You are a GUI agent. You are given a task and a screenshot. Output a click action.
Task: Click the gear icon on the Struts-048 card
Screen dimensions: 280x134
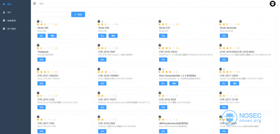(x=102, y=22)
